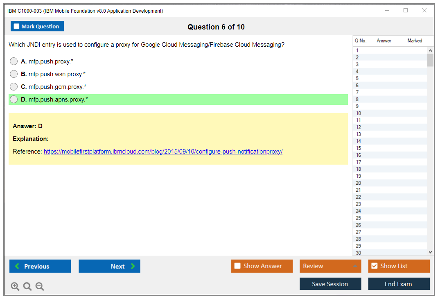Choose option C mfp.push.gcm.proxy.*
The width and height of the screenshot is (440, 301).
click(x=14, y=87)
